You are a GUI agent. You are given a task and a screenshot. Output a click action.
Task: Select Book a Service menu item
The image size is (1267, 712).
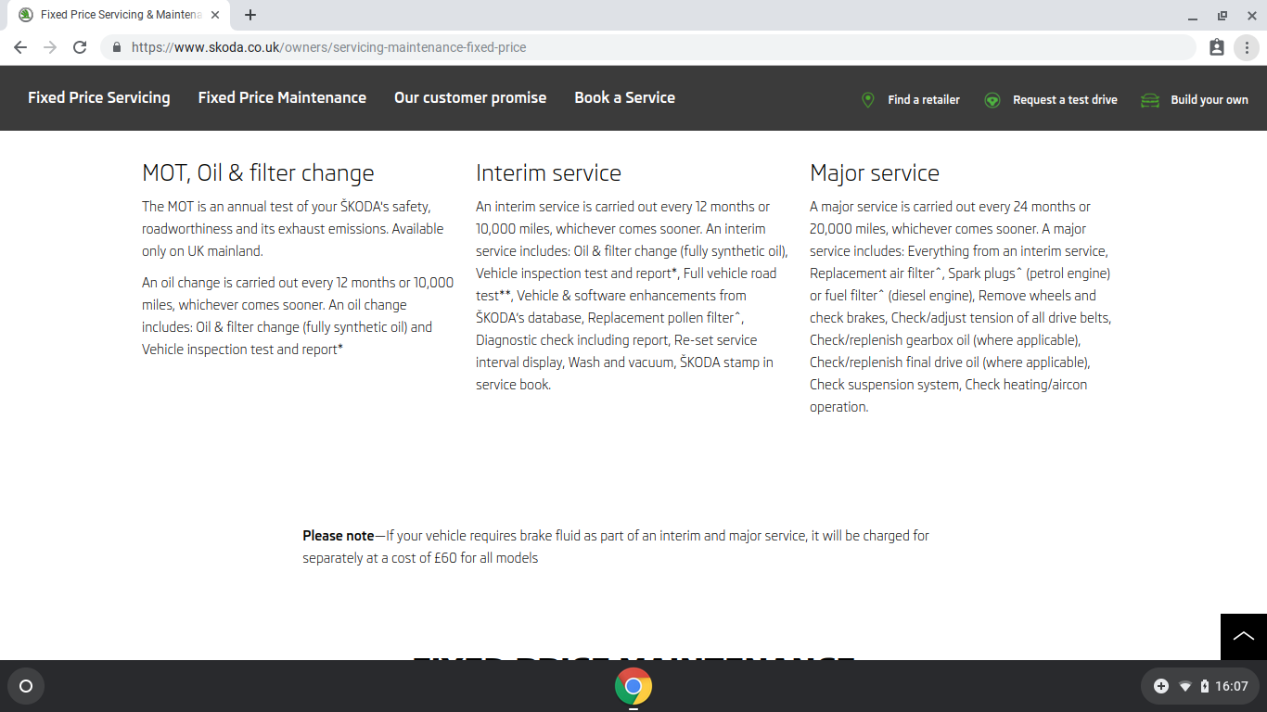coord(624,97)
